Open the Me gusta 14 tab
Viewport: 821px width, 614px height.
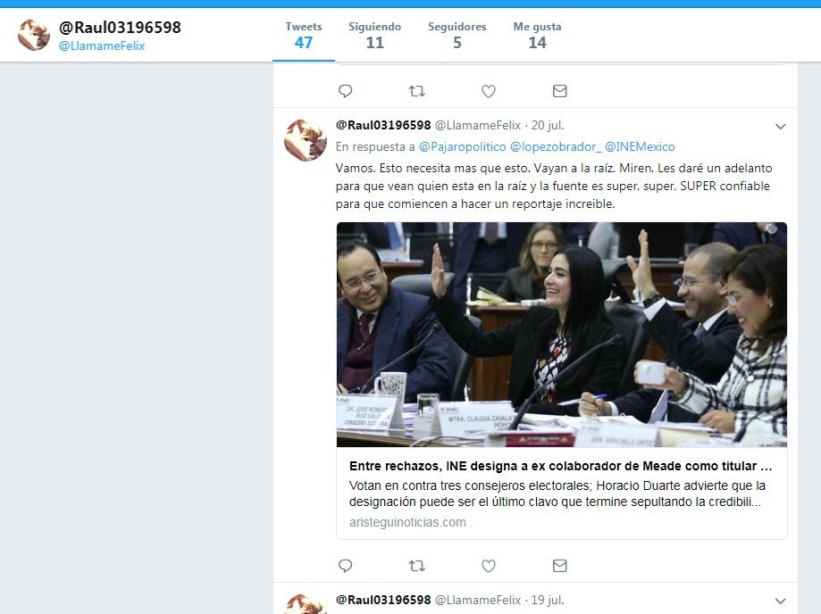pos(537,35)
